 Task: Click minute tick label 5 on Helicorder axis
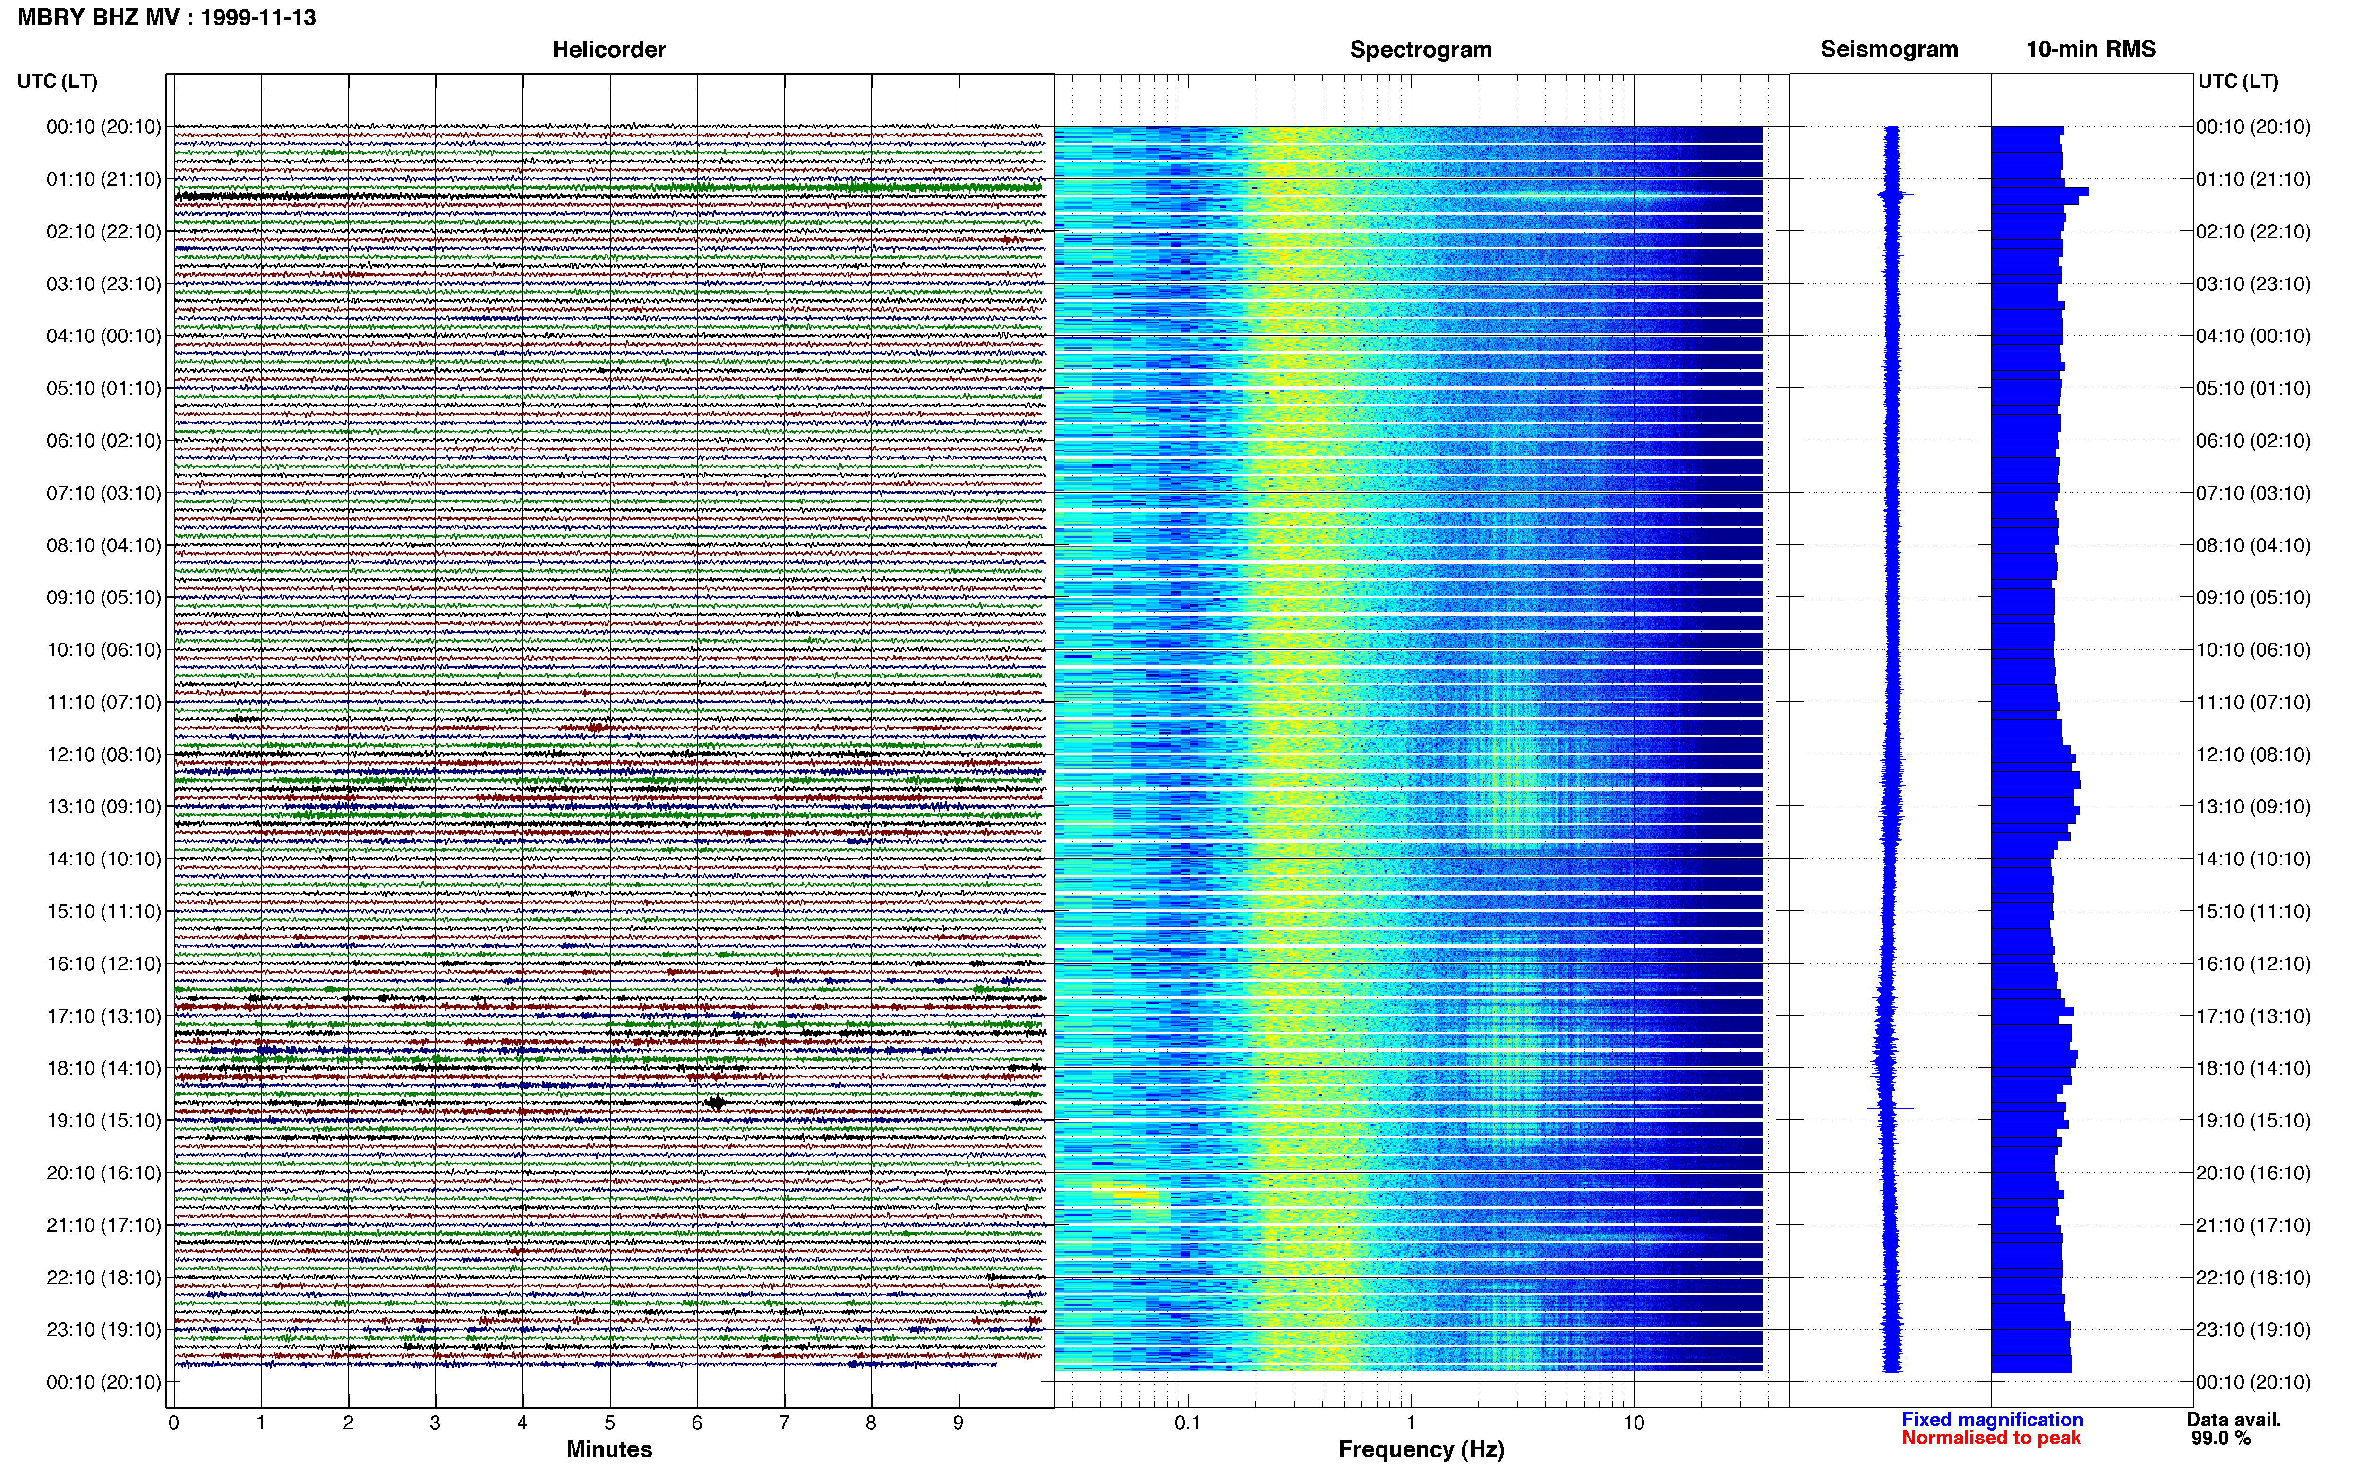click(x=610, y=1422)
